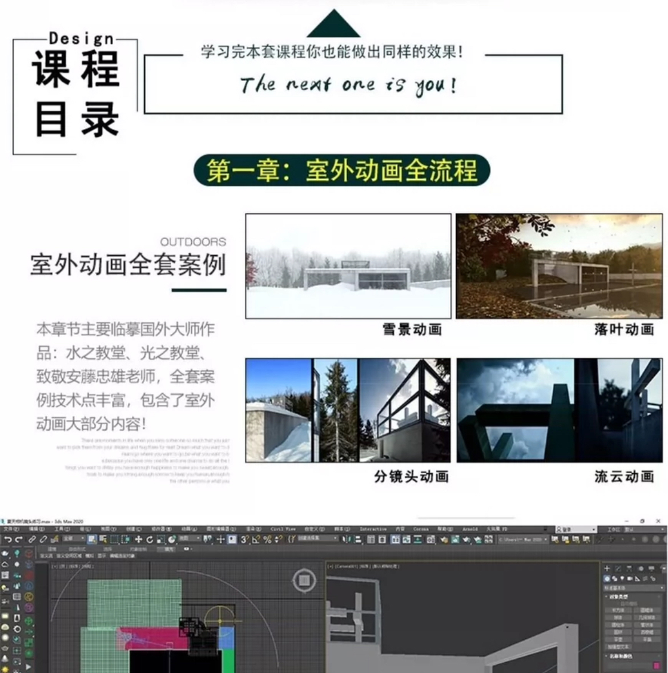Toggle the Angle Snap button

(x=256, y=539)
